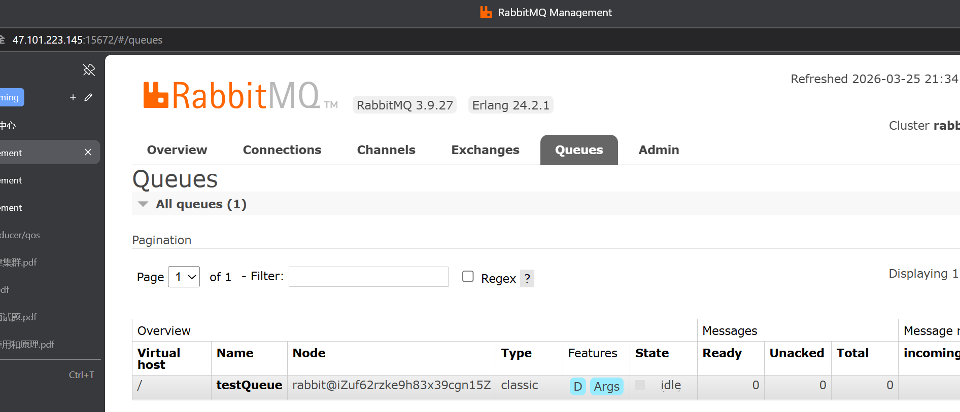Add a new item with the plus icon
960x412 pixels.
73,97
